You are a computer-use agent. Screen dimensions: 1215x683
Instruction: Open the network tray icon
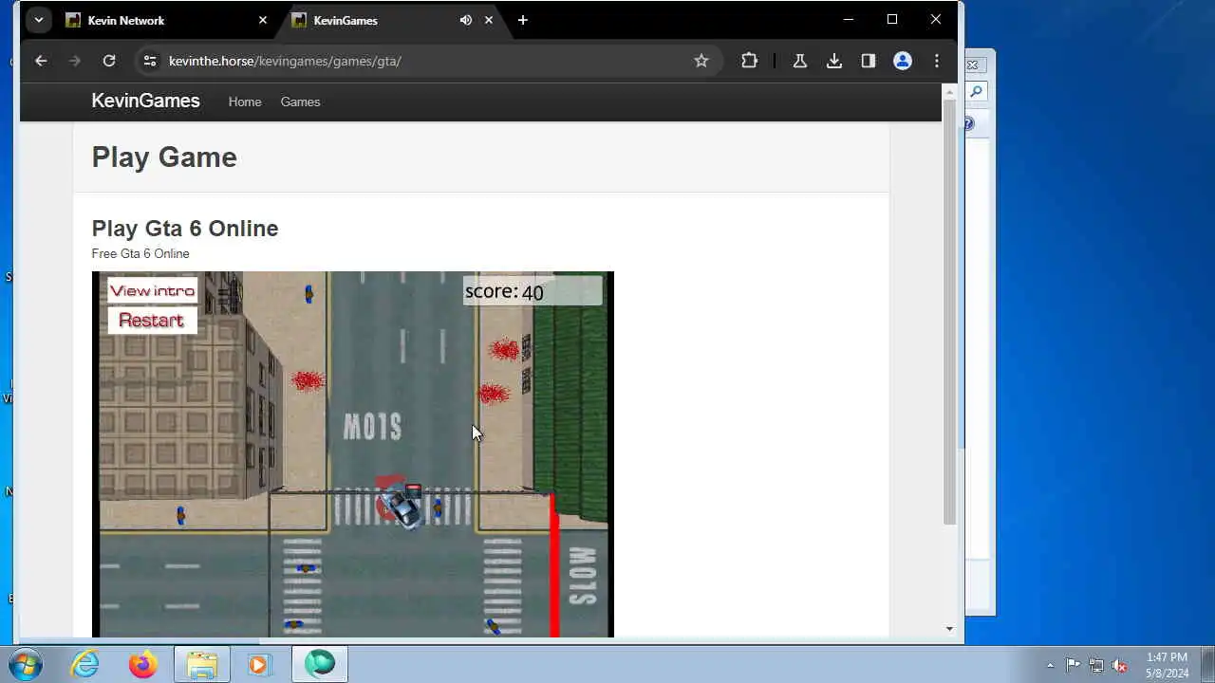coord(1096,665)
